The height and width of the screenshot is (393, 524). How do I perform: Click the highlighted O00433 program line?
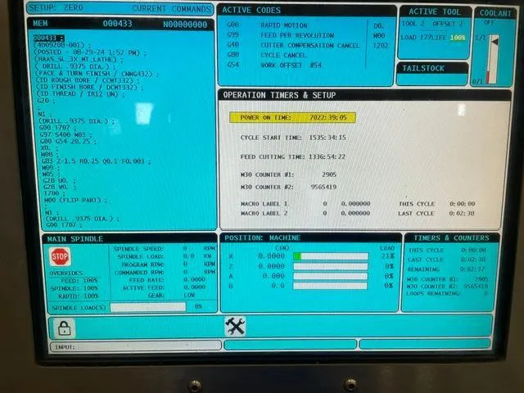(x=49, y=38)
